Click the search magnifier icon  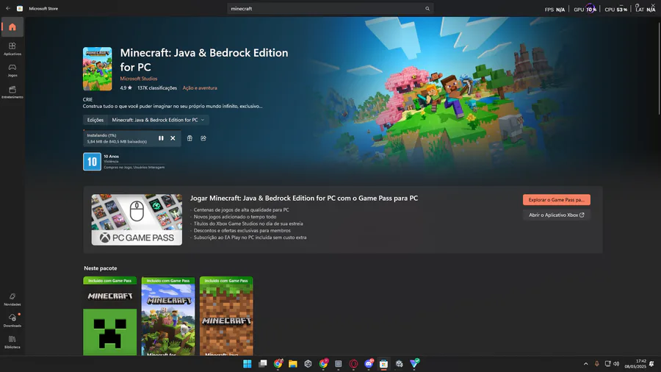click(x=427, y=8)
